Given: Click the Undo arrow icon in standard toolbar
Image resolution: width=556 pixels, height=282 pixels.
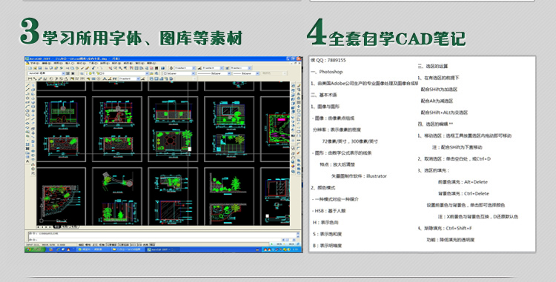Looking at the screenshot, I should pos(93,68).
